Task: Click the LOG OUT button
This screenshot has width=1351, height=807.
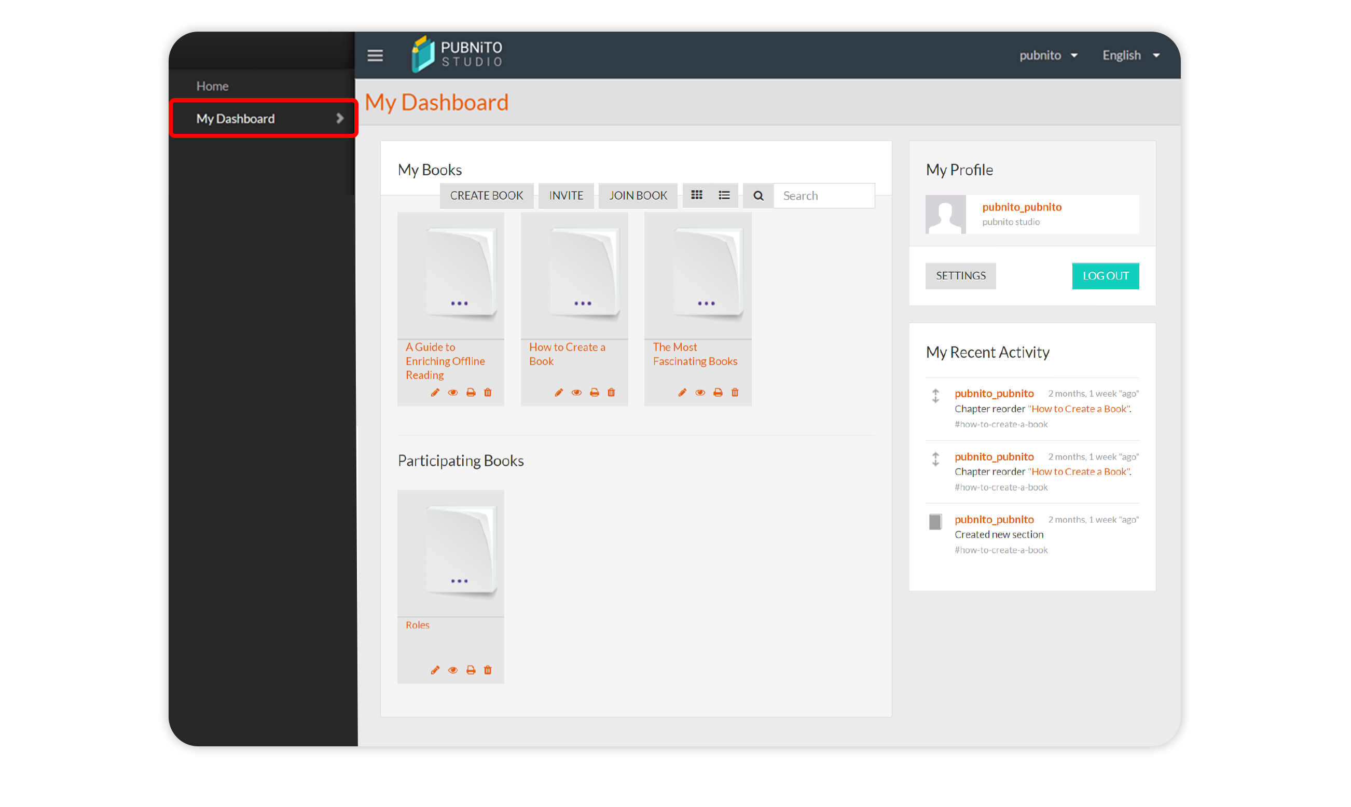Action: (1105, 276)
